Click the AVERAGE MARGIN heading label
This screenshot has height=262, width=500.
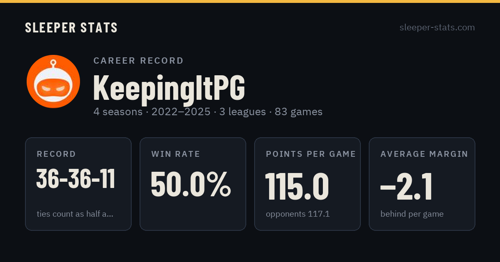424,154
